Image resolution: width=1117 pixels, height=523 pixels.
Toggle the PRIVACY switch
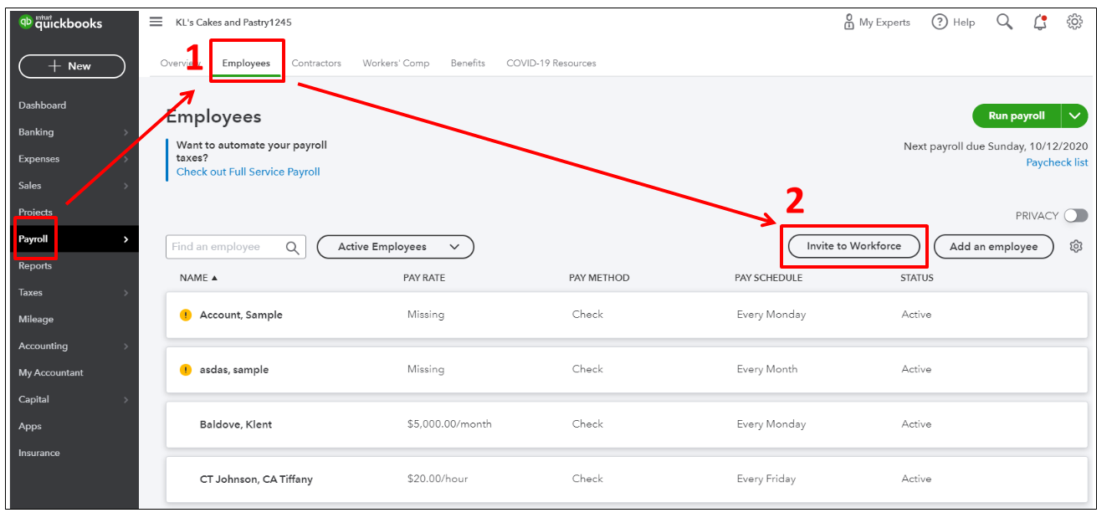1076,216
